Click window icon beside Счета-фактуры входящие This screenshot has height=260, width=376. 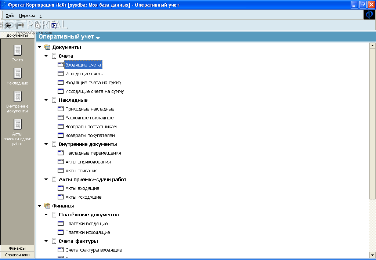coord(61,250)
